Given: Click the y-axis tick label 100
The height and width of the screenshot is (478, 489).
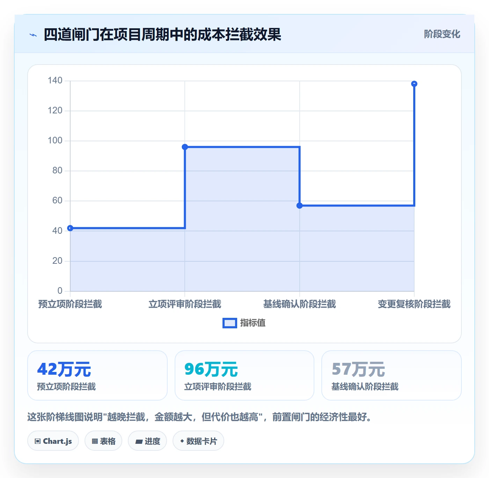Looking at the screenshot, I should [55, 141].
